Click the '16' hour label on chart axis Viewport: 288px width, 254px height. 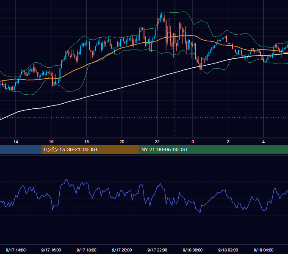point(51,142)
